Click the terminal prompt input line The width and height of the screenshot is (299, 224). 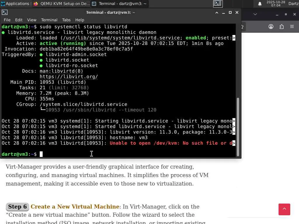119,154
